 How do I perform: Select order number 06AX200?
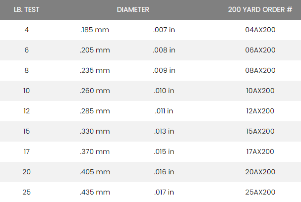coord(260,50)
